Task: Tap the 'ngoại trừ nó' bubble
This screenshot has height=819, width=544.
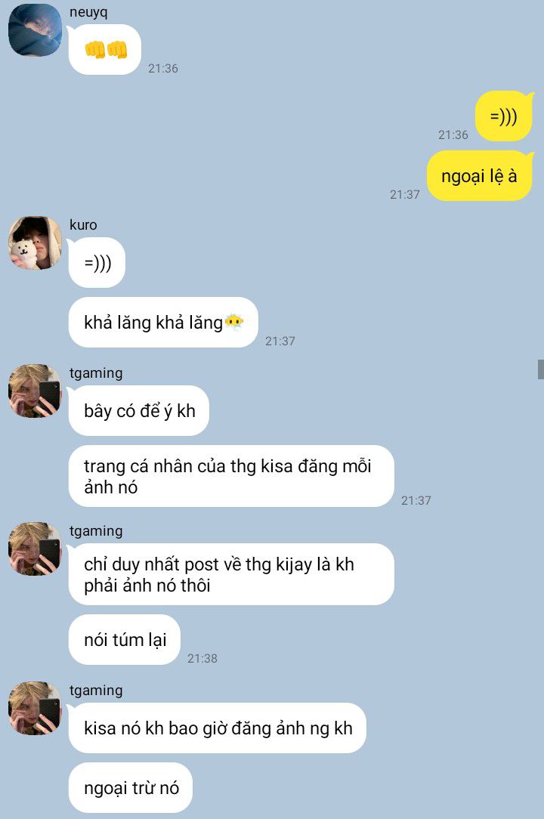Action: [x=131, y=787]
